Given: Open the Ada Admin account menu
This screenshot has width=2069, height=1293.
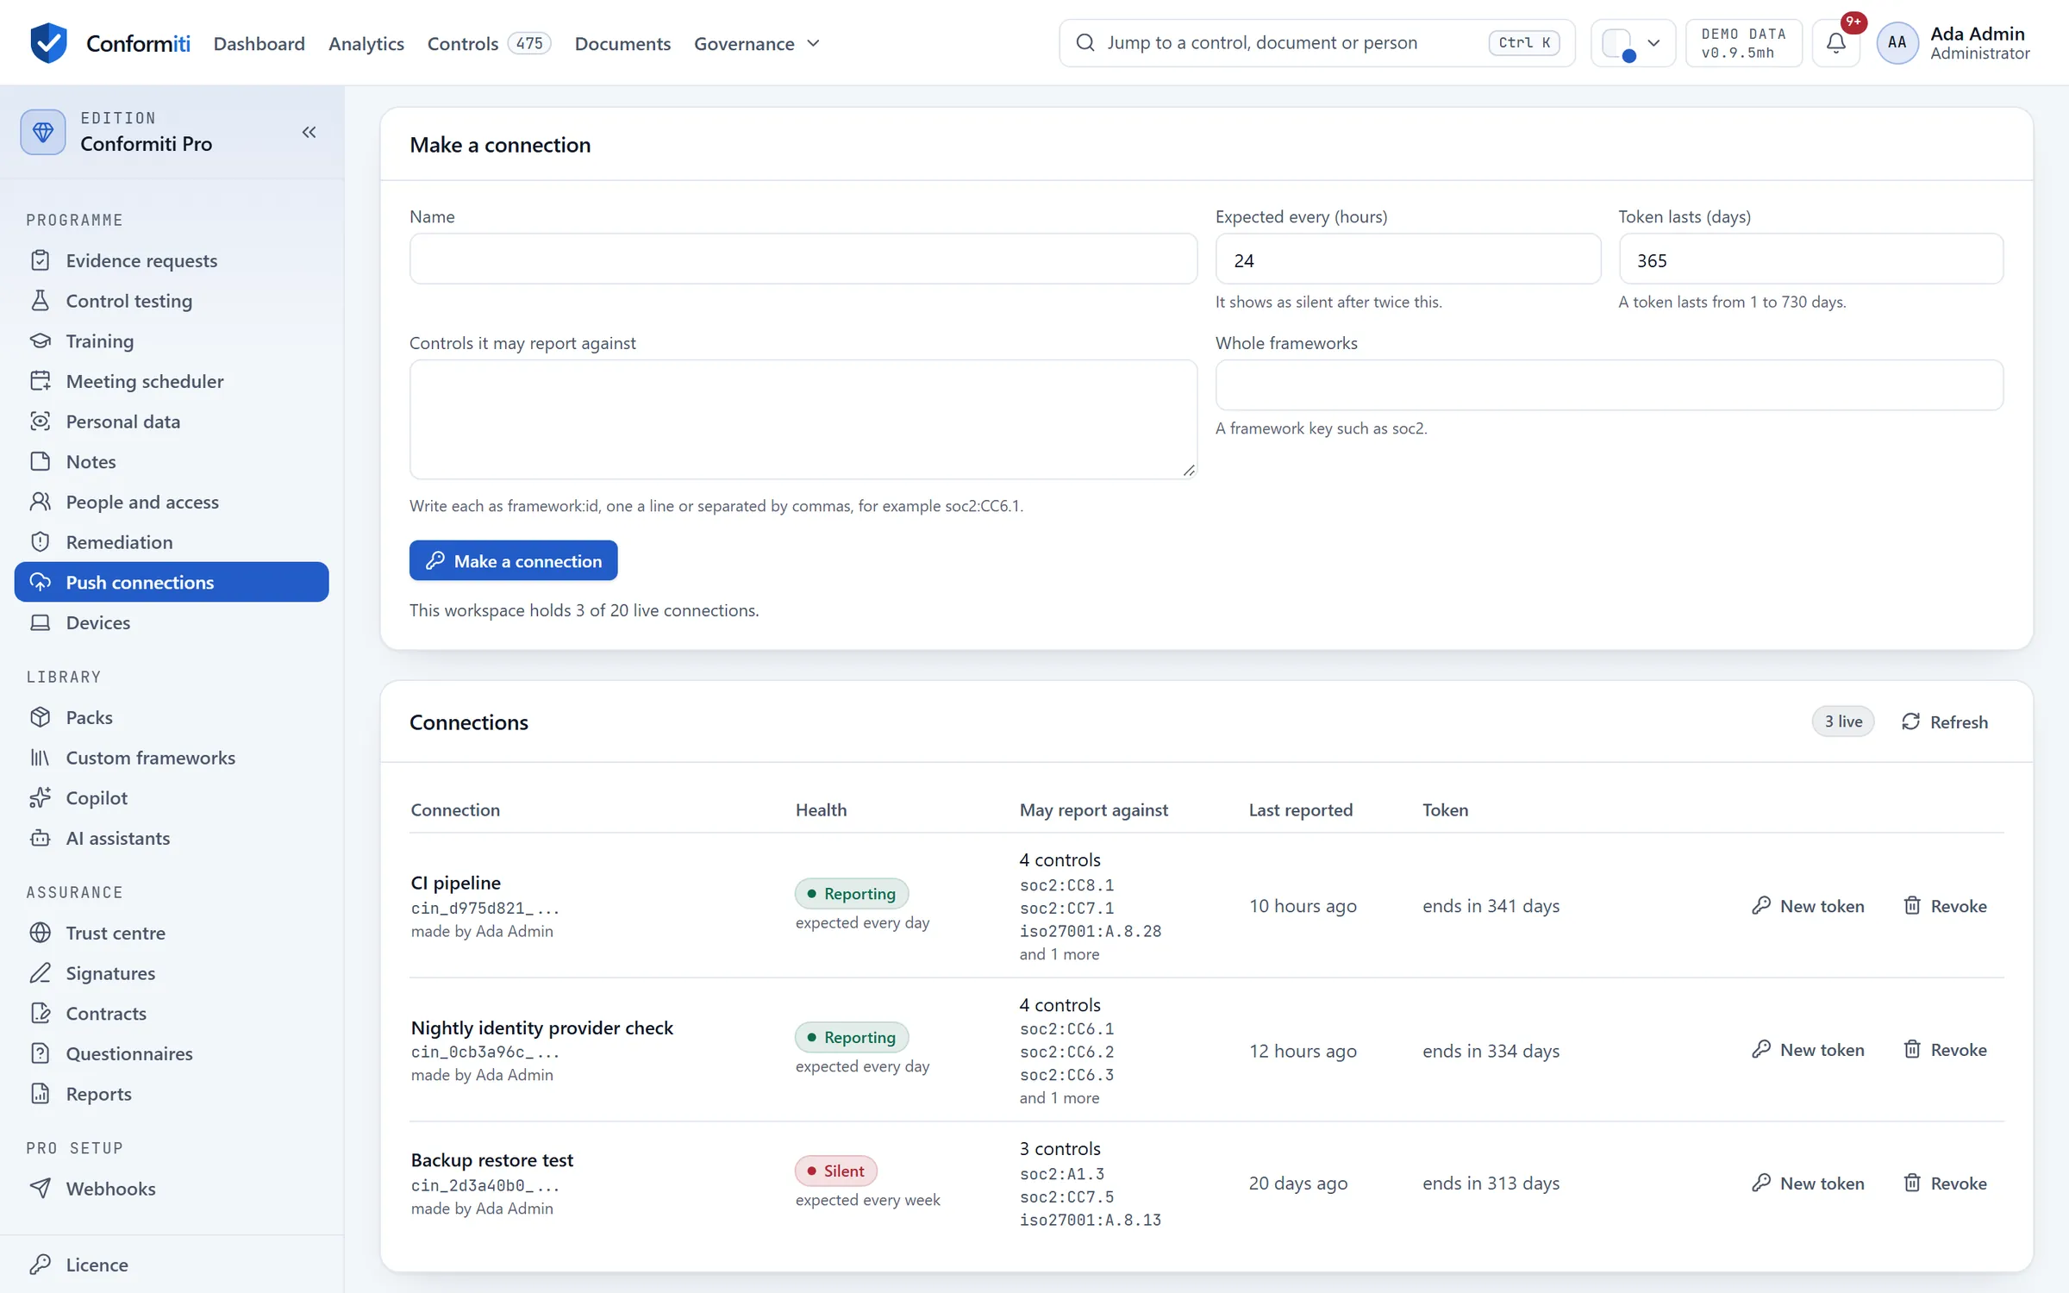Looking at the screenshot, I should coord(1953,43).
